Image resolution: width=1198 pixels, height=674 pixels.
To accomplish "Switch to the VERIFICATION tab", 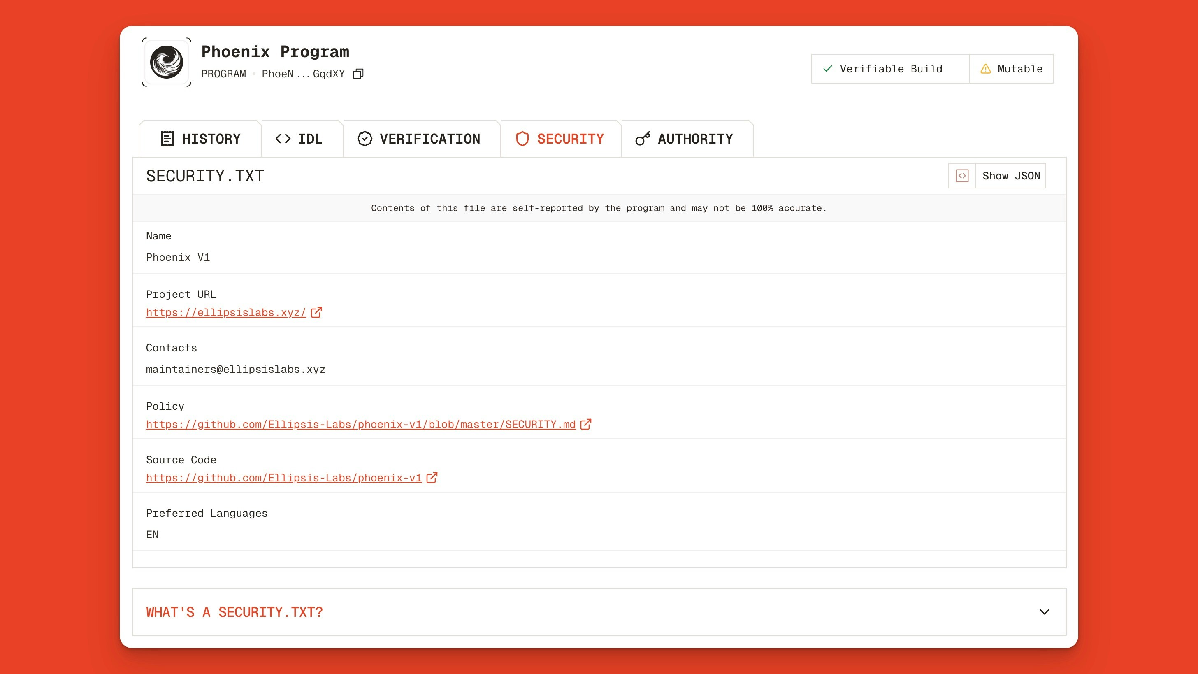I will 421,138.
